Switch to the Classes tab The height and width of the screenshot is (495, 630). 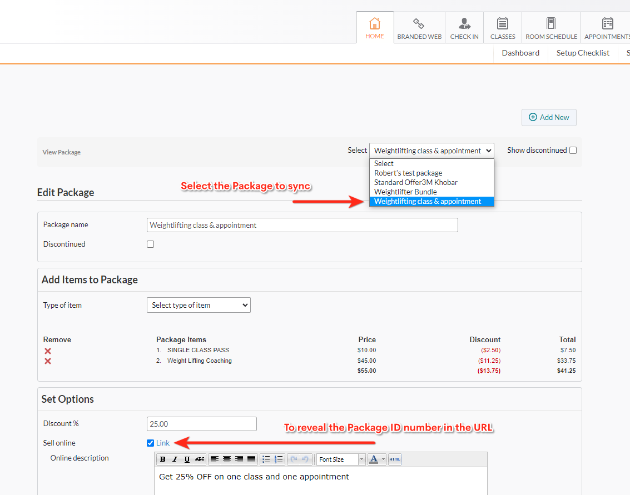(503, 28)
